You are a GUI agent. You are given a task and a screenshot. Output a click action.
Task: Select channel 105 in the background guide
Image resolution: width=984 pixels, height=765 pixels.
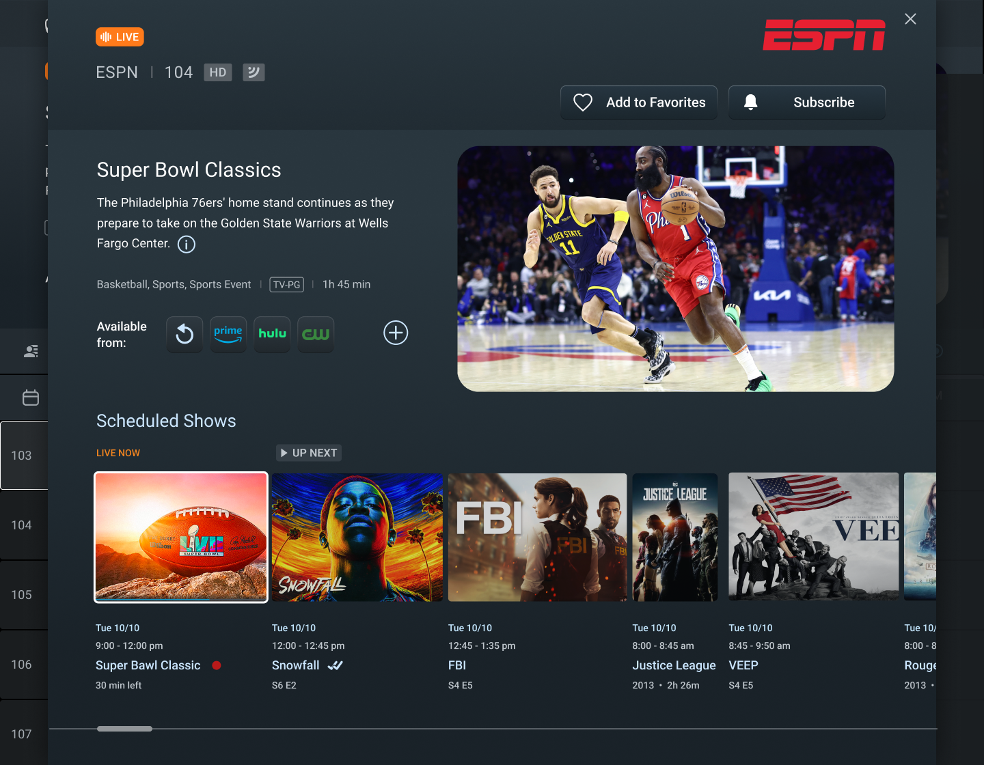24,595
